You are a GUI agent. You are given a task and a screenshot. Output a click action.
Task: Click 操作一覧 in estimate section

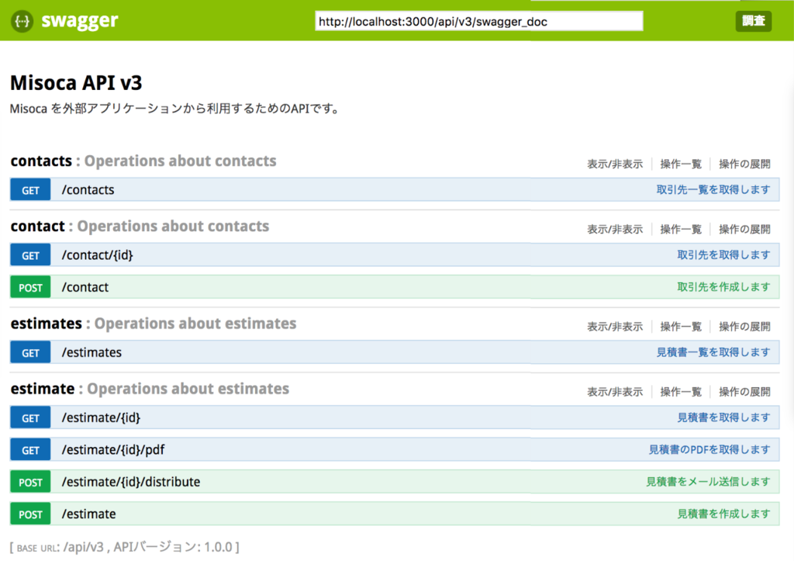pos(681,392)
